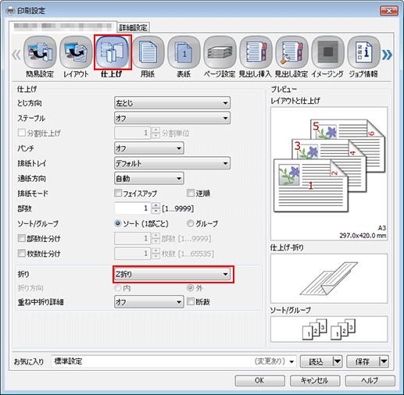The image size is (404, 395).
Task: Decrease 部数 with the spinner down arrow
Action: (156, 211)
